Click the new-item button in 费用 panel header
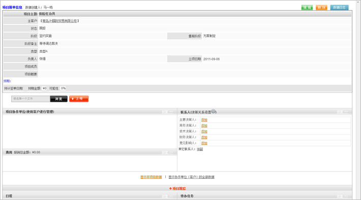Screen dimensions: 361x200 (x=167, y=153)
